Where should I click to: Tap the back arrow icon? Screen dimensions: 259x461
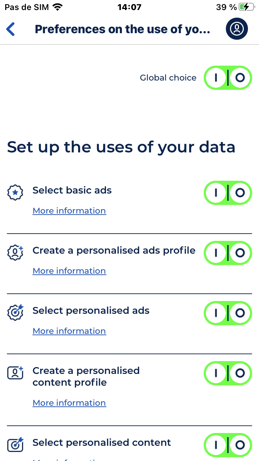(11, 29)
